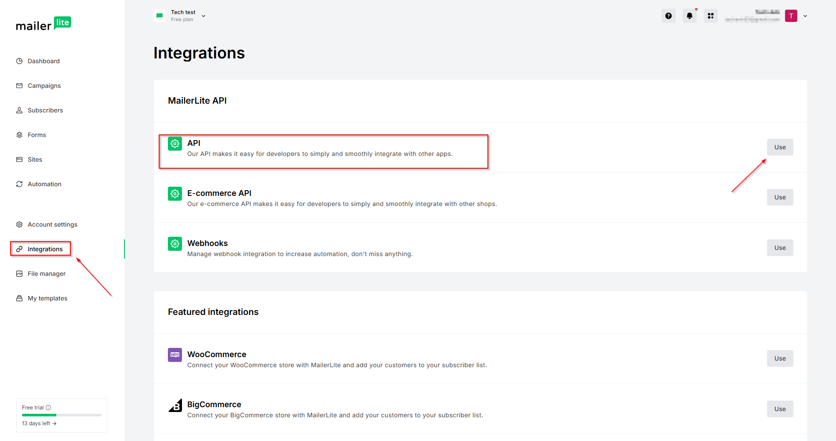Click the Forms layers icon
Viewport: 836px width, 441px height.
pyautogui.click(x=19, y=135)
